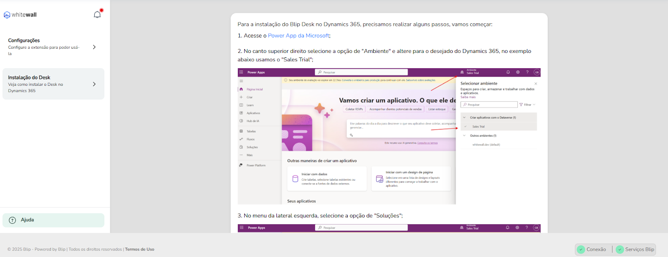668x257 pixels.
Task: Click Filtrar dropdown in the embedded environment panel
Action: 527,105
